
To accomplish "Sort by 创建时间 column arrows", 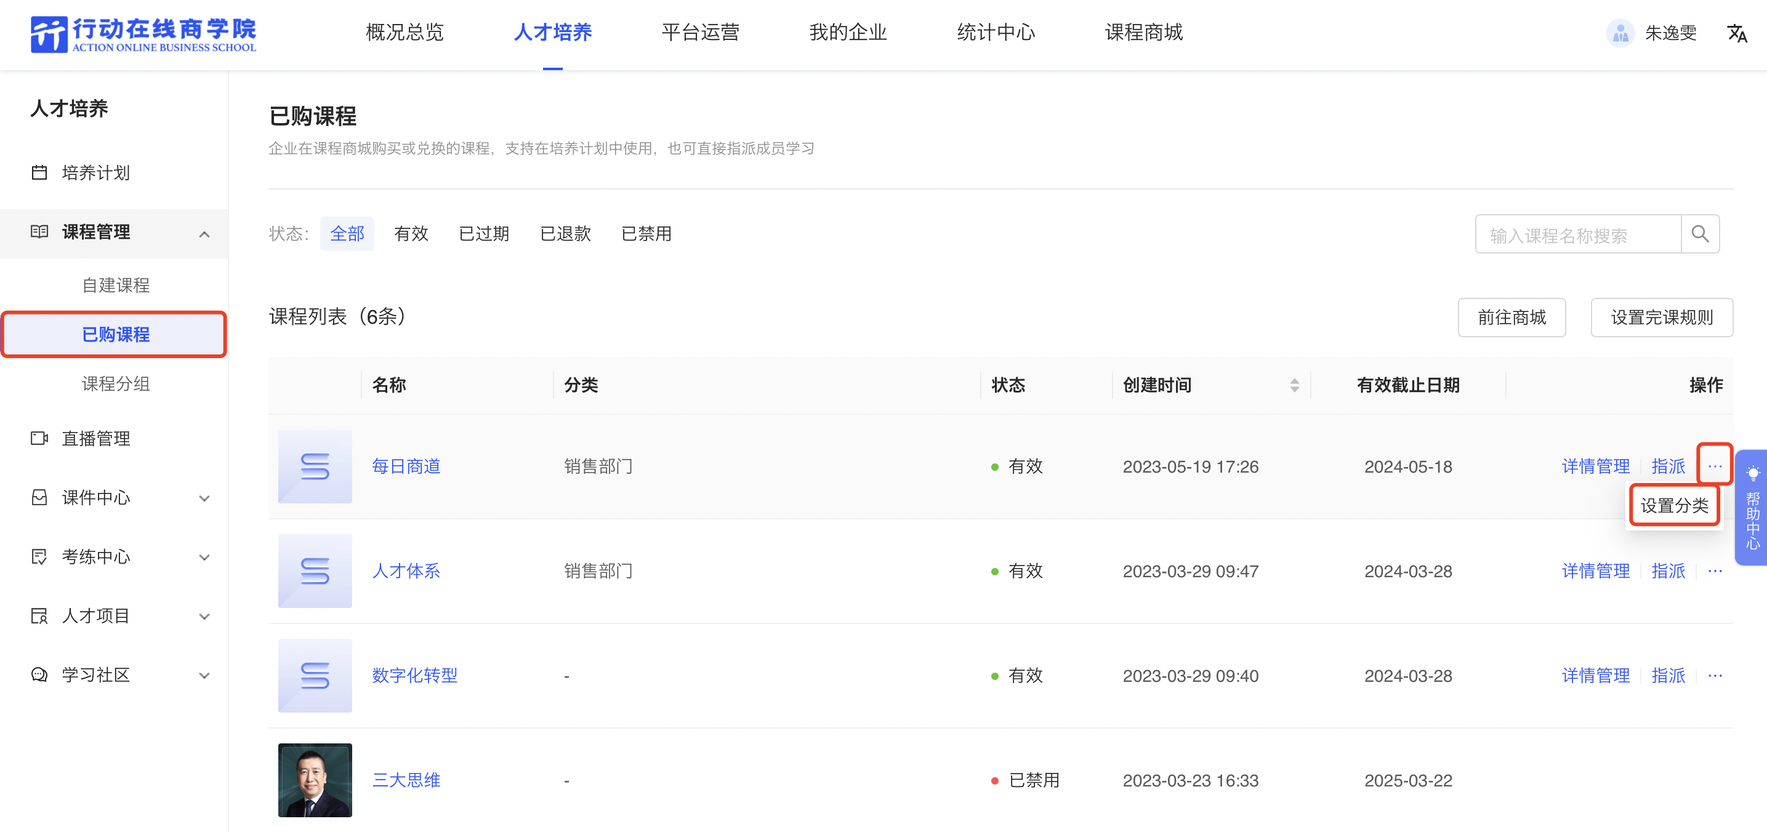I will 1294,385.
